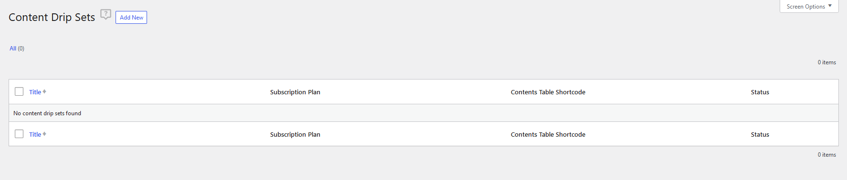Click Subscription Plan in the footer row
The height and width of the screenshot is (180, 847).
tap(295, 134)
